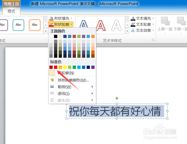
Task: Pick standard color bright red
Action: click(56, 67)
